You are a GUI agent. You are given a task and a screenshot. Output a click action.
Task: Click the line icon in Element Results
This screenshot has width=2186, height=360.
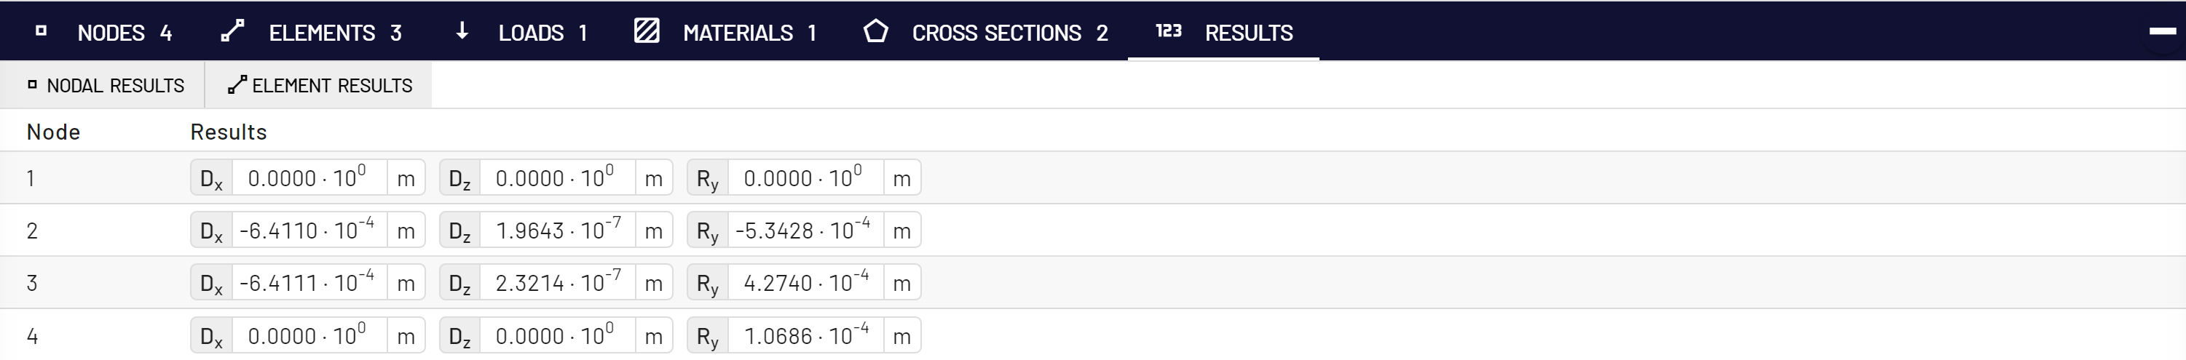coord(237,84)
